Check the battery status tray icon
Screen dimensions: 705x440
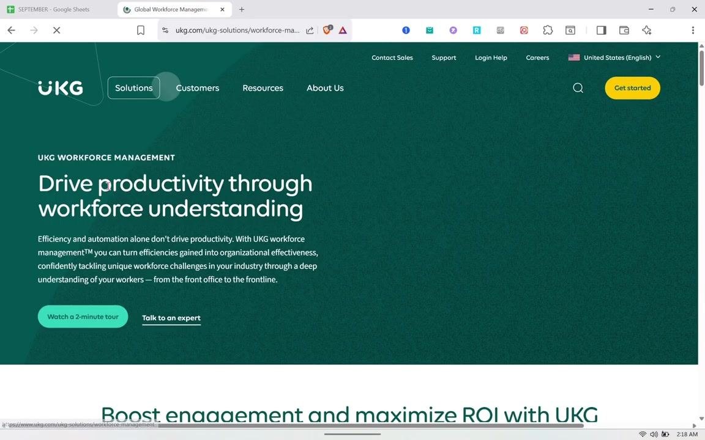(x=665, y=434)
